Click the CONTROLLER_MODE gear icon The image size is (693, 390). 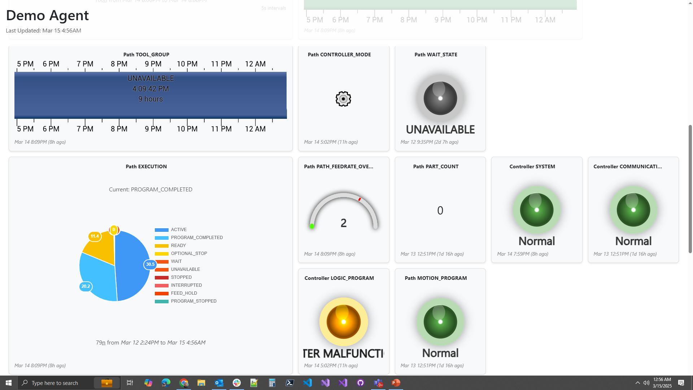click(x=343, y=99)
